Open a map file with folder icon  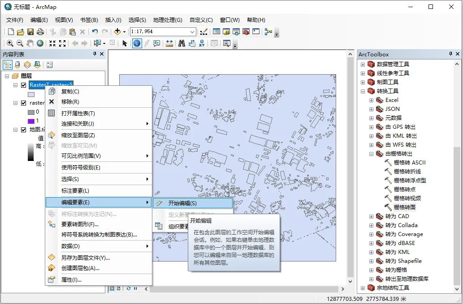[20, 32]
